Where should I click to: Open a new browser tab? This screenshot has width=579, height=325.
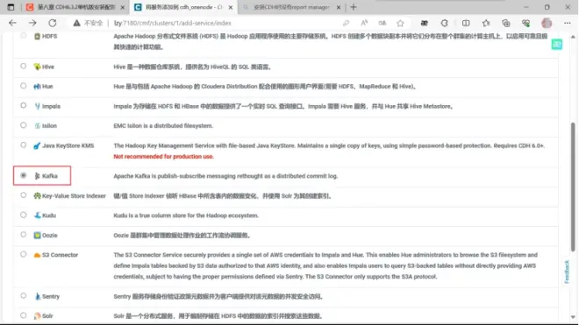pyautogui.click(x=354, y=7)
